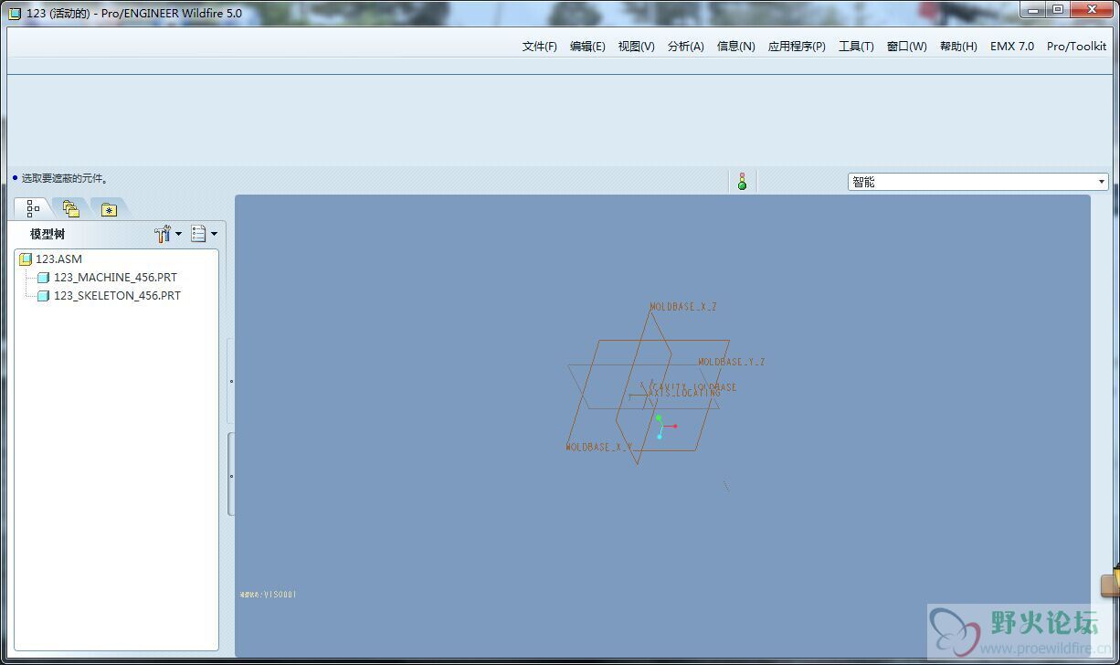The height and width of the screenshot is (665, 1120).
Task: Select the AXIS_LOCATING label in viewport
Action: [x=684, y=394]
